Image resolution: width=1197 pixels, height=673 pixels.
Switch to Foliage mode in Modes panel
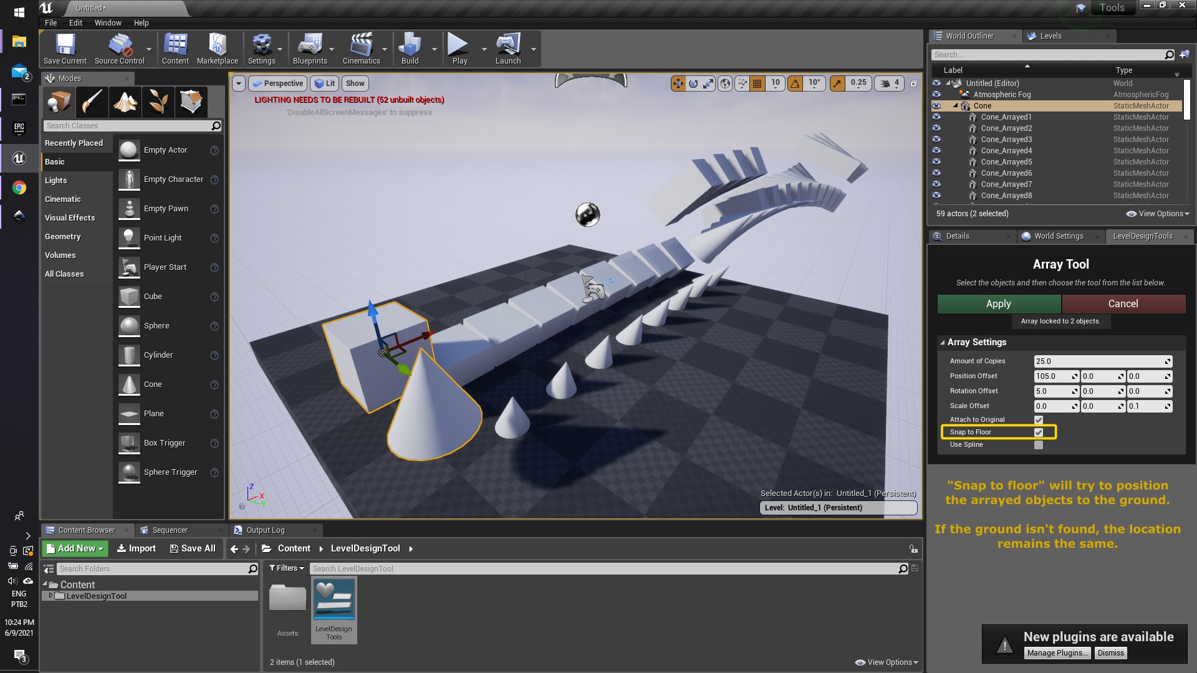tap(158, 102)
